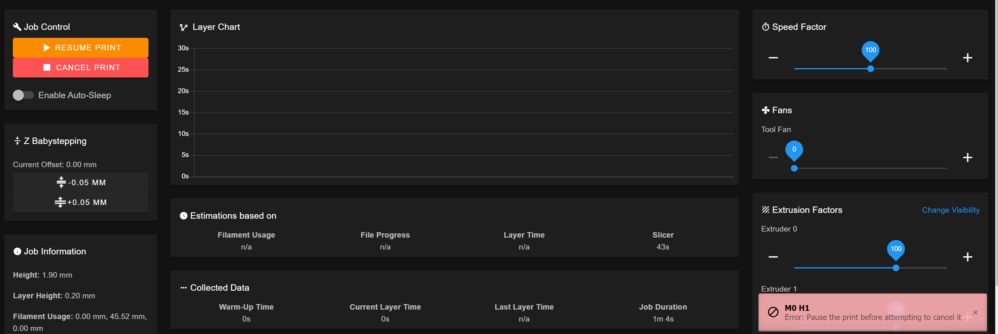Click the Current Offset: 0.00 mm text
The image size is (998, 334).
[x=55, y=164]
